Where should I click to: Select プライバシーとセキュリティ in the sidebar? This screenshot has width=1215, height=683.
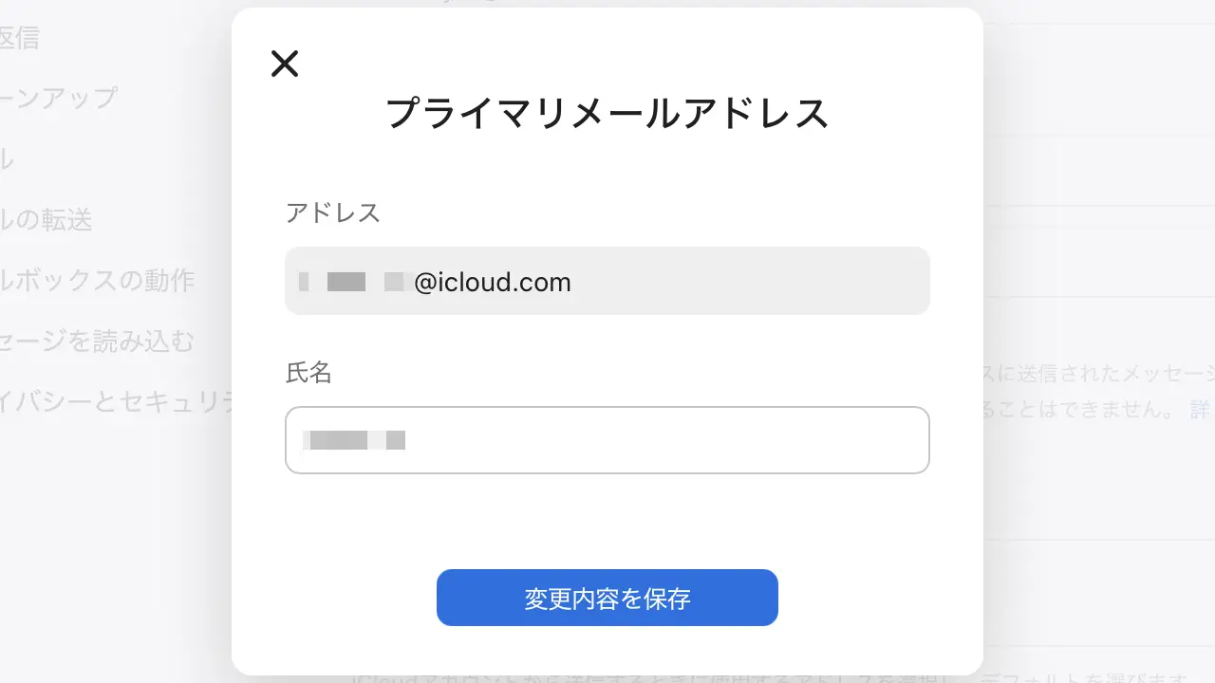[114, 402]
